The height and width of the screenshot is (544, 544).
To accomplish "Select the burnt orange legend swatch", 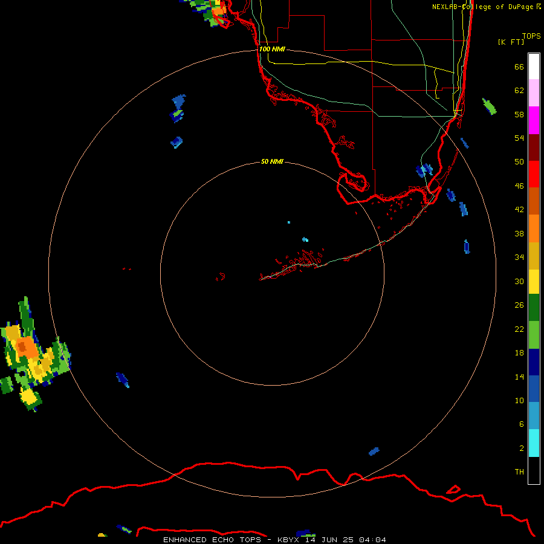I will 534,201.
